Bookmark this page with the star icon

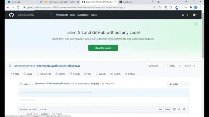[x=160, y=7]
